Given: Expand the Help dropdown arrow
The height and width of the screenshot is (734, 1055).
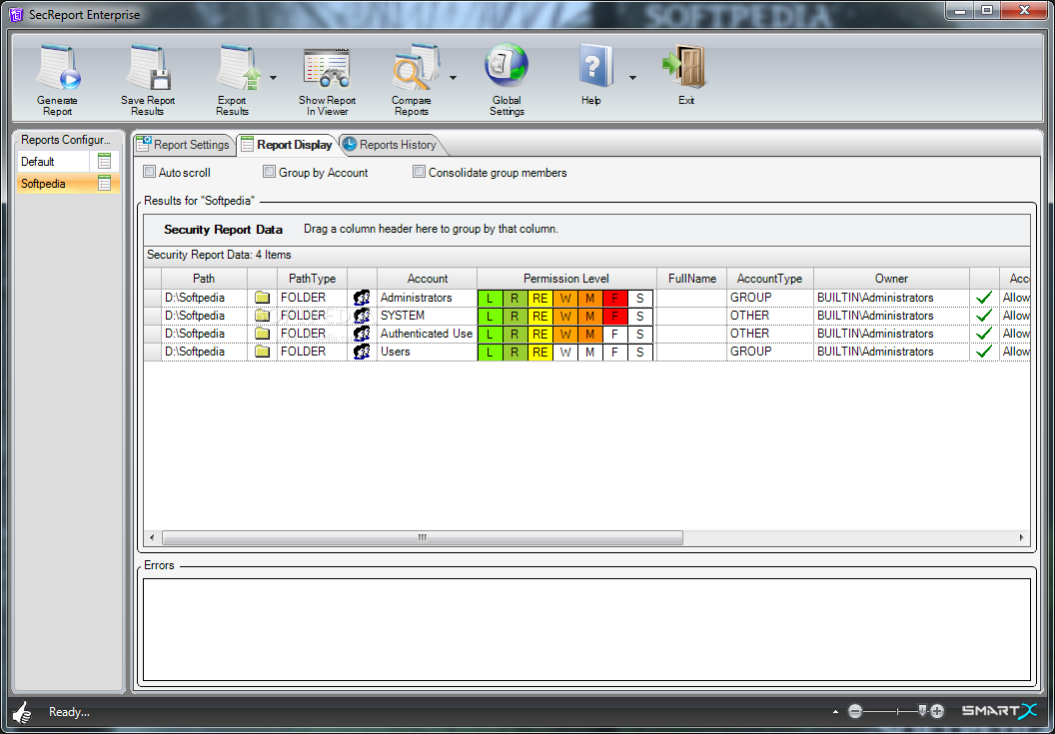Looking at the screenshot, I should click(632, 78).
